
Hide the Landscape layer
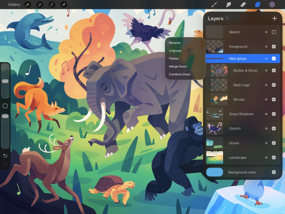[x=274, y=158]
